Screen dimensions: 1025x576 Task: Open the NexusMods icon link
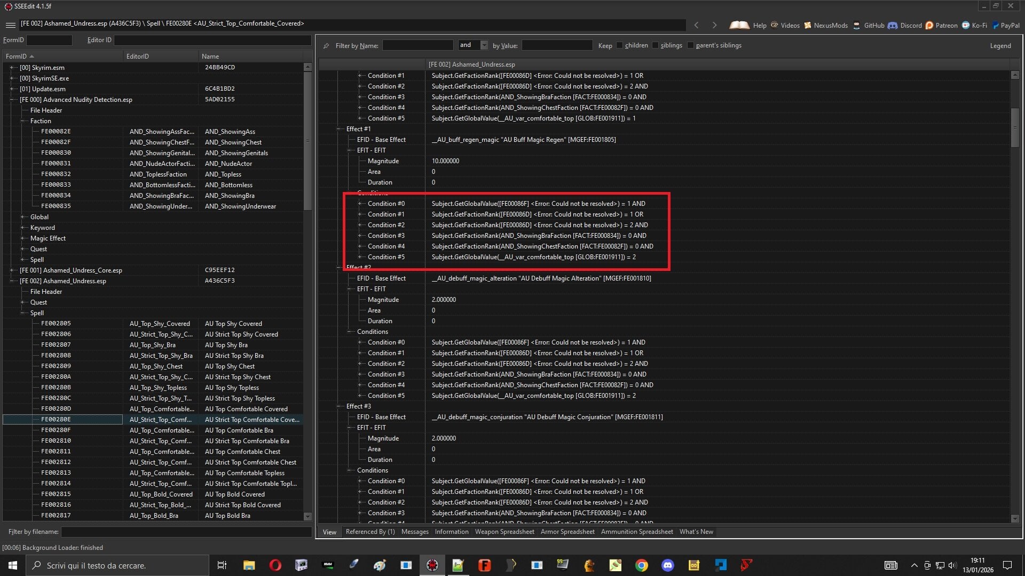(x=808, y=25)
